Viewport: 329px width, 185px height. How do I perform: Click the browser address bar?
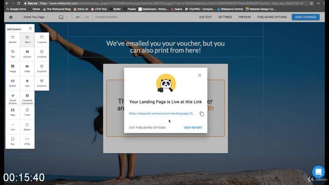(x=166, y=4)
